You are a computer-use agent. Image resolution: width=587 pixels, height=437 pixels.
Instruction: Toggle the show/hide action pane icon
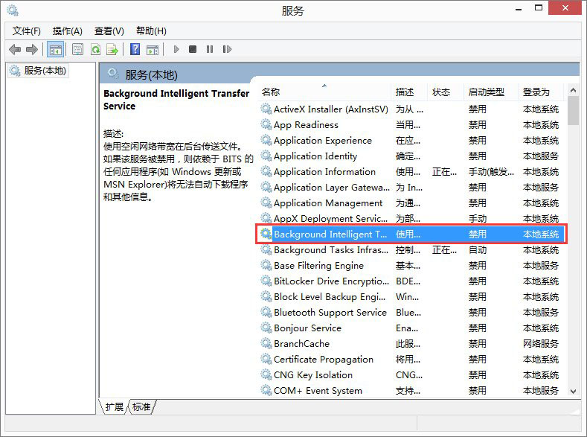[153, 49]
